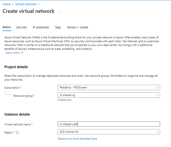Click the Resource group dropdown chevron

157,95
